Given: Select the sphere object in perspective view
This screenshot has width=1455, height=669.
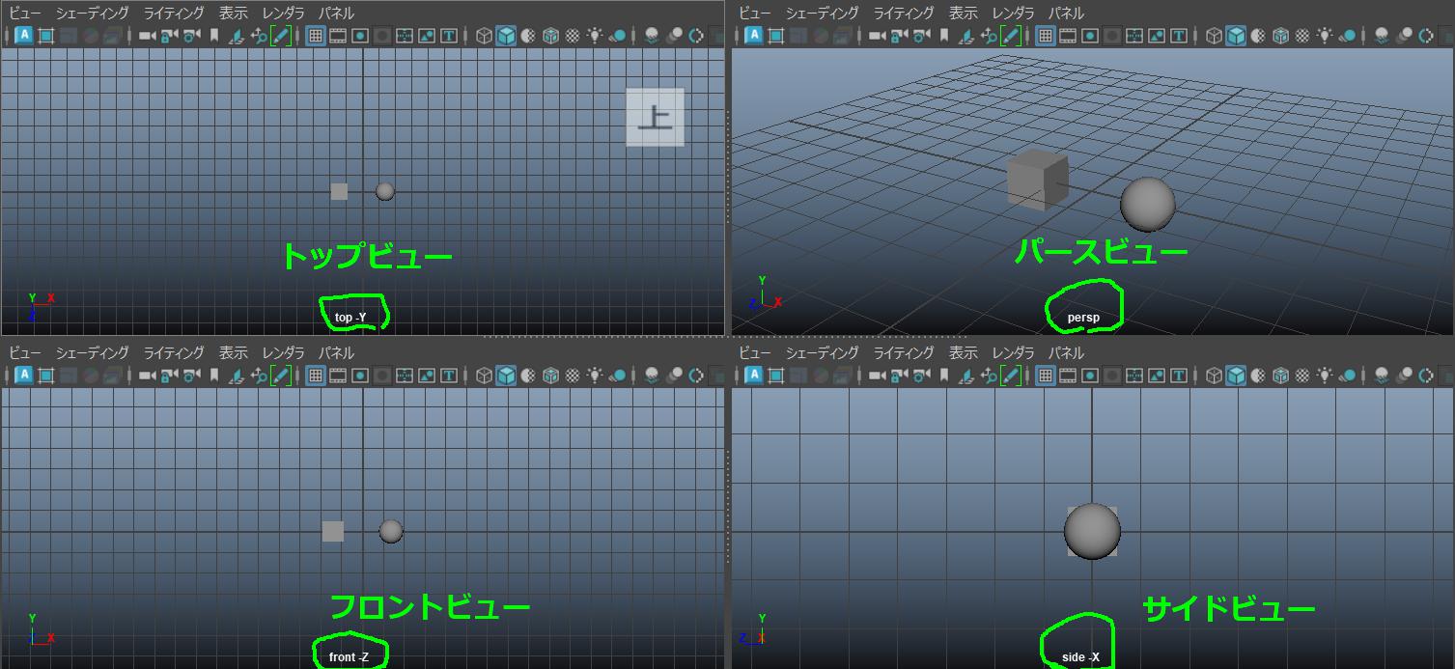Looking at the screenshot, I should (x=1148, y=204).
